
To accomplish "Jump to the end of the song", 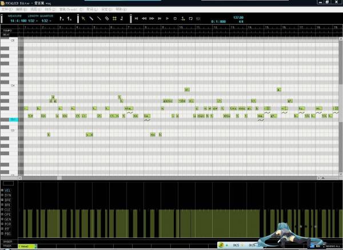I will tap(159, 19).
